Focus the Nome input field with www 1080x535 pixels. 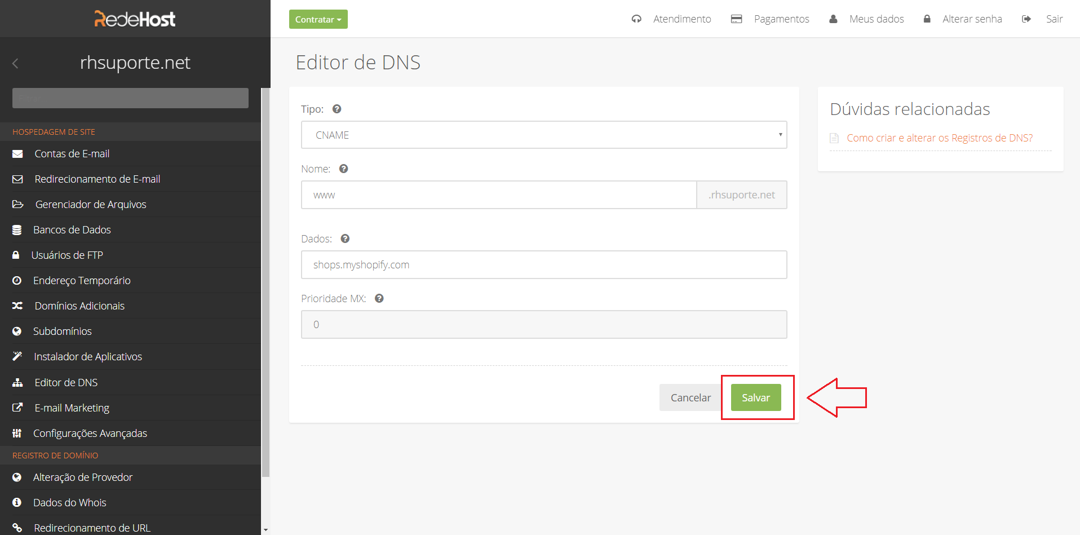pos(498,195)
